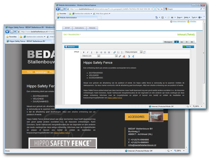Stop loading the Website Administration page
Viewport: 209px width, 158px height.
(161, 9)
